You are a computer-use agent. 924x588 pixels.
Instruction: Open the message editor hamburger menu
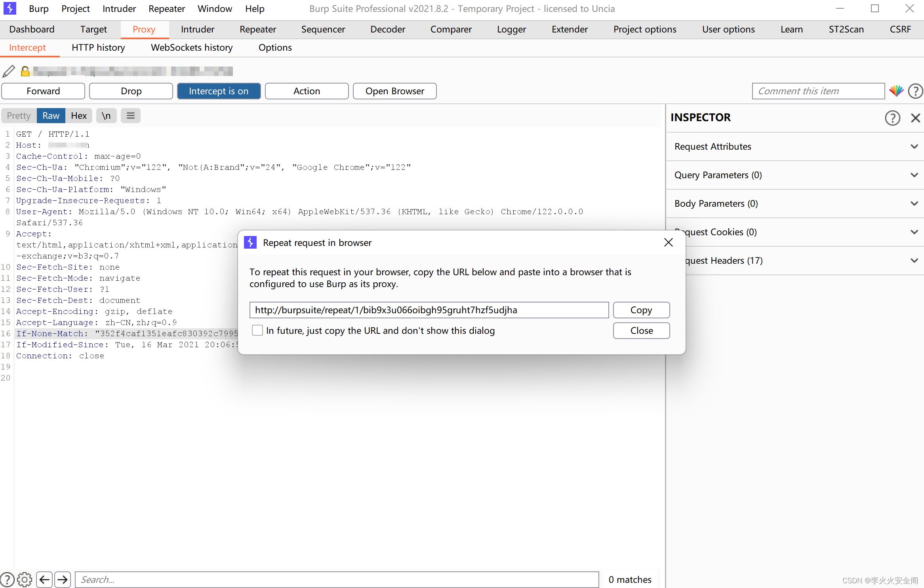[x=131, y=116]
